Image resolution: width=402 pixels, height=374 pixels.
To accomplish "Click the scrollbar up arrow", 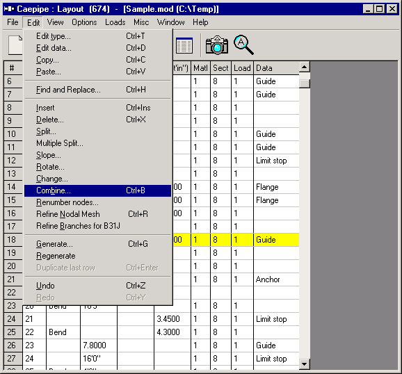I will coord(305,67).
